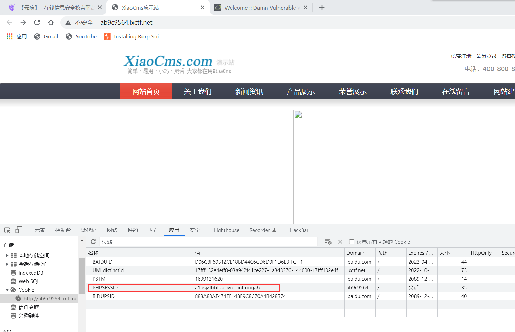This screenshot has width=515, height=332.
Task: Open DevTools 安全 tab
Action: tap(195, 230)
